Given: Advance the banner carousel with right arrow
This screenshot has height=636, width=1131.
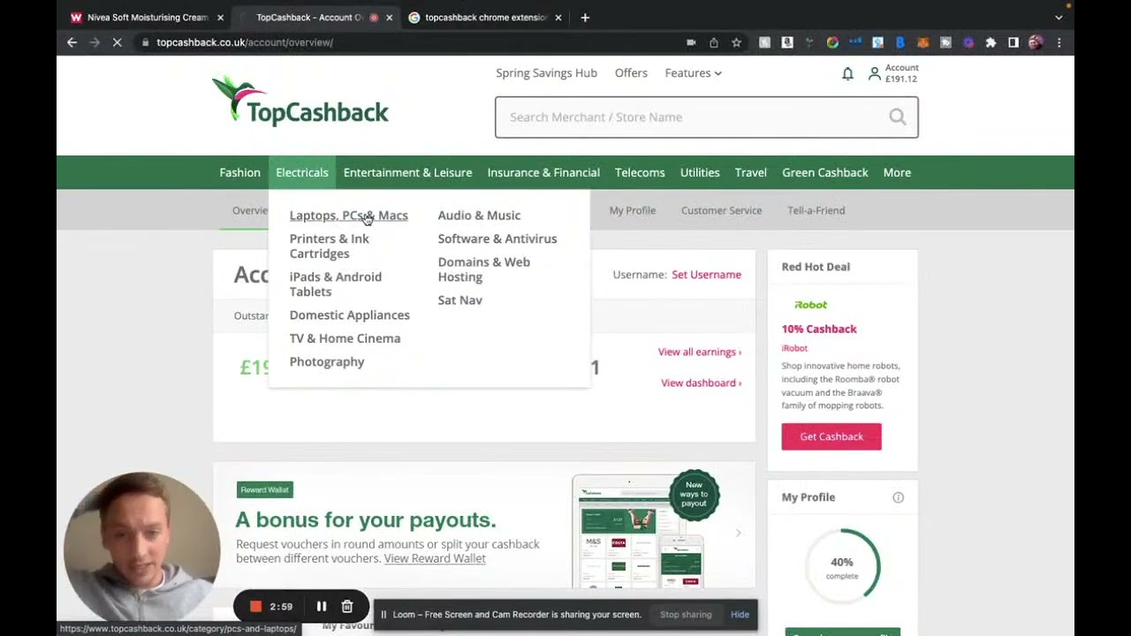Looking at the screenshot, I should pyautogui.click(x=738, y=533).
